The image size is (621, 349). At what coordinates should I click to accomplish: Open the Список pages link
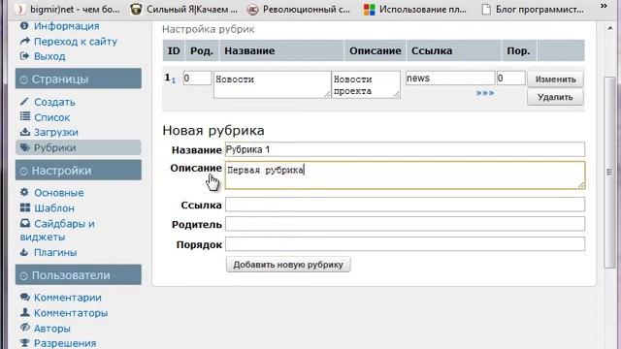coord(51,117)
